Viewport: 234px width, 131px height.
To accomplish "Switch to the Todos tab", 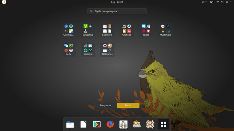I will click(128, 105).
